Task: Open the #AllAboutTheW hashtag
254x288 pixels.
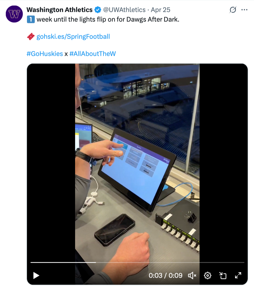Action: tap(92, 54)
